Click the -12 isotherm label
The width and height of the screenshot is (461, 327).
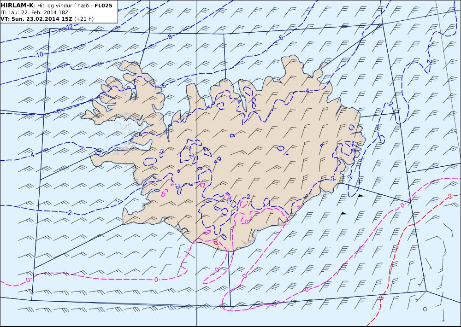click(69, 27)
